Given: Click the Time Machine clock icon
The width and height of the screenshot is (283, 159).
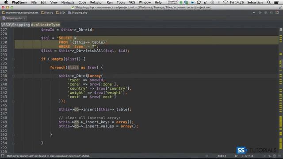Looking at the screenshot, I should point(212,2).
